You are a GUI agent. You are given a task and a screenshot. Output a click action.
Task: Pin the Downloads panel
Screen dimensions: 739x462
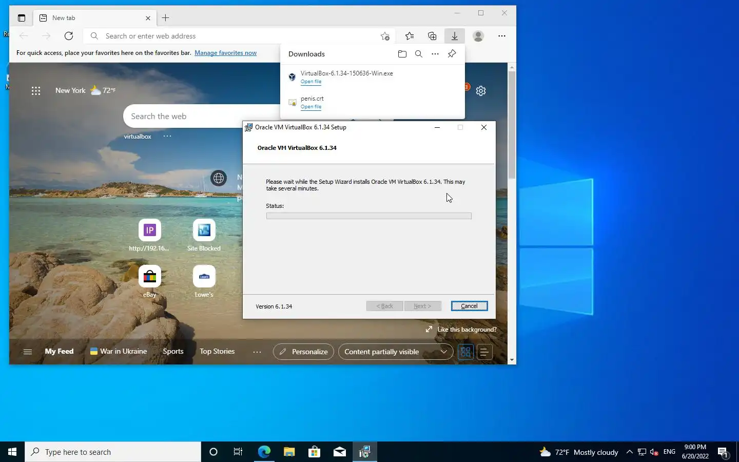[x=452, y=54]
